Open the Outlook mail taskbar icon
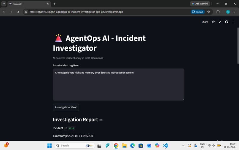This screenshot has height=150, width=239. (149, 146)
